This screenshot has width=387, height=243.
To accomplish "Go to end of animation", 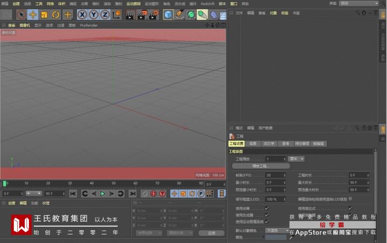I will [133, 194].
